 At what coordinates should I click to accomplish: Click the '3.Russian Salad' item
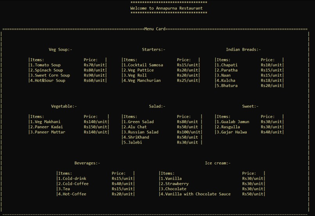[141, 132]
